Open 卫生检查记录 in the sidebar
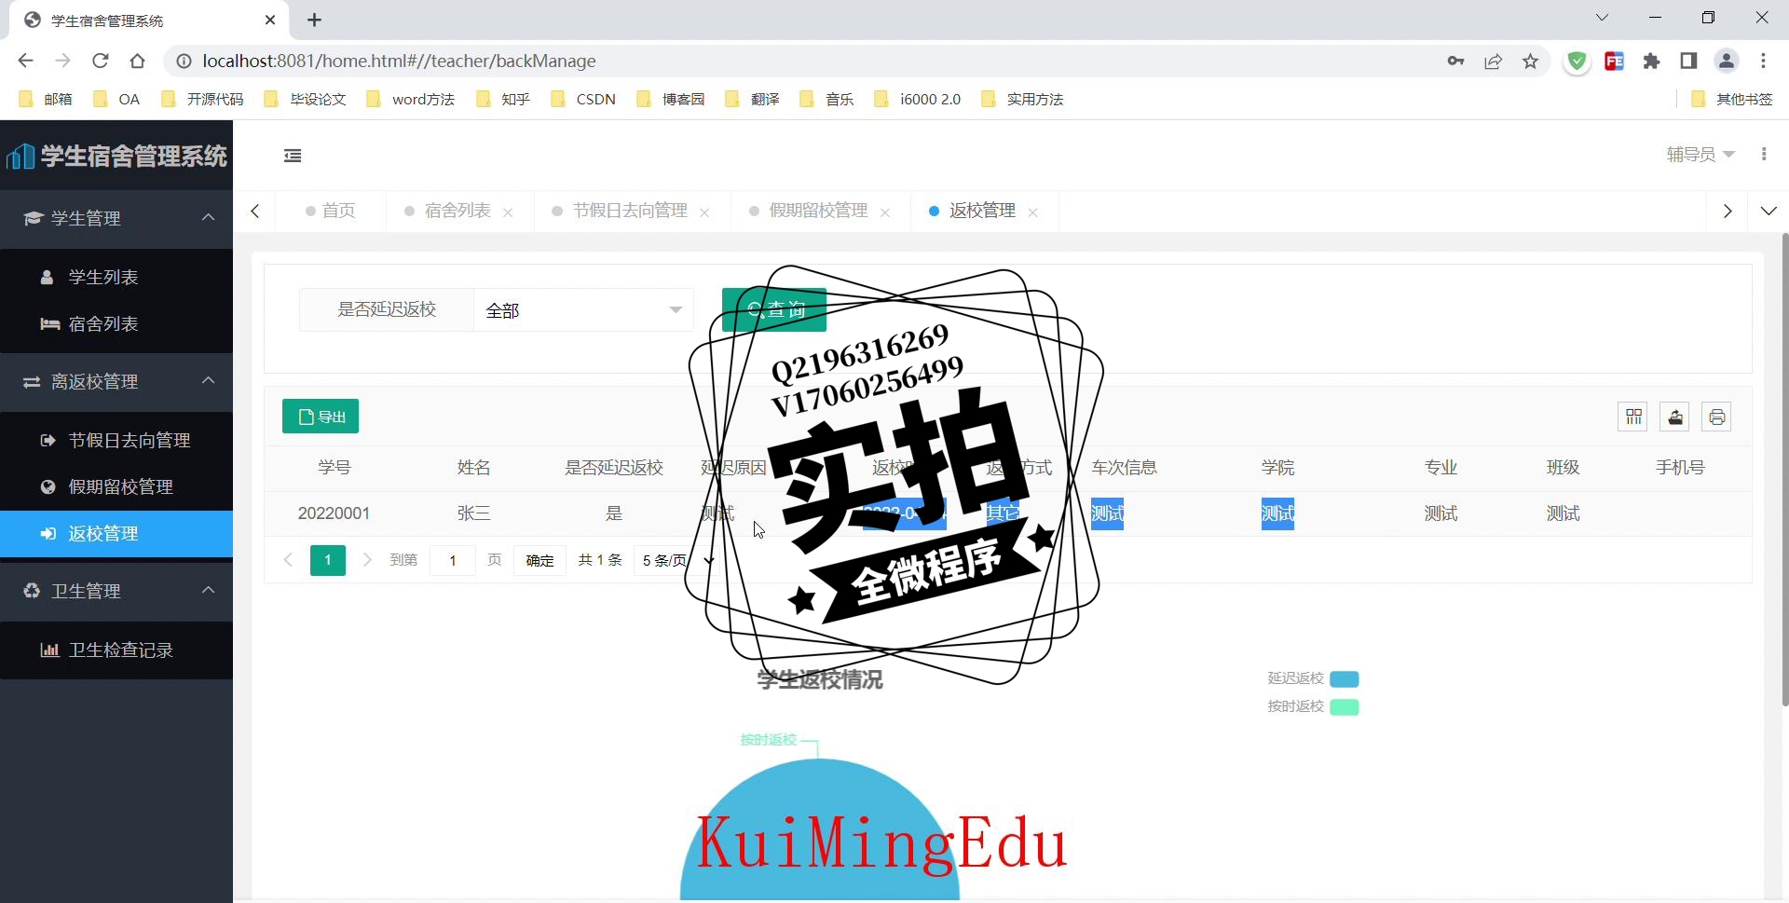Screen dimensions: 1789x903 tap(116, 650)
